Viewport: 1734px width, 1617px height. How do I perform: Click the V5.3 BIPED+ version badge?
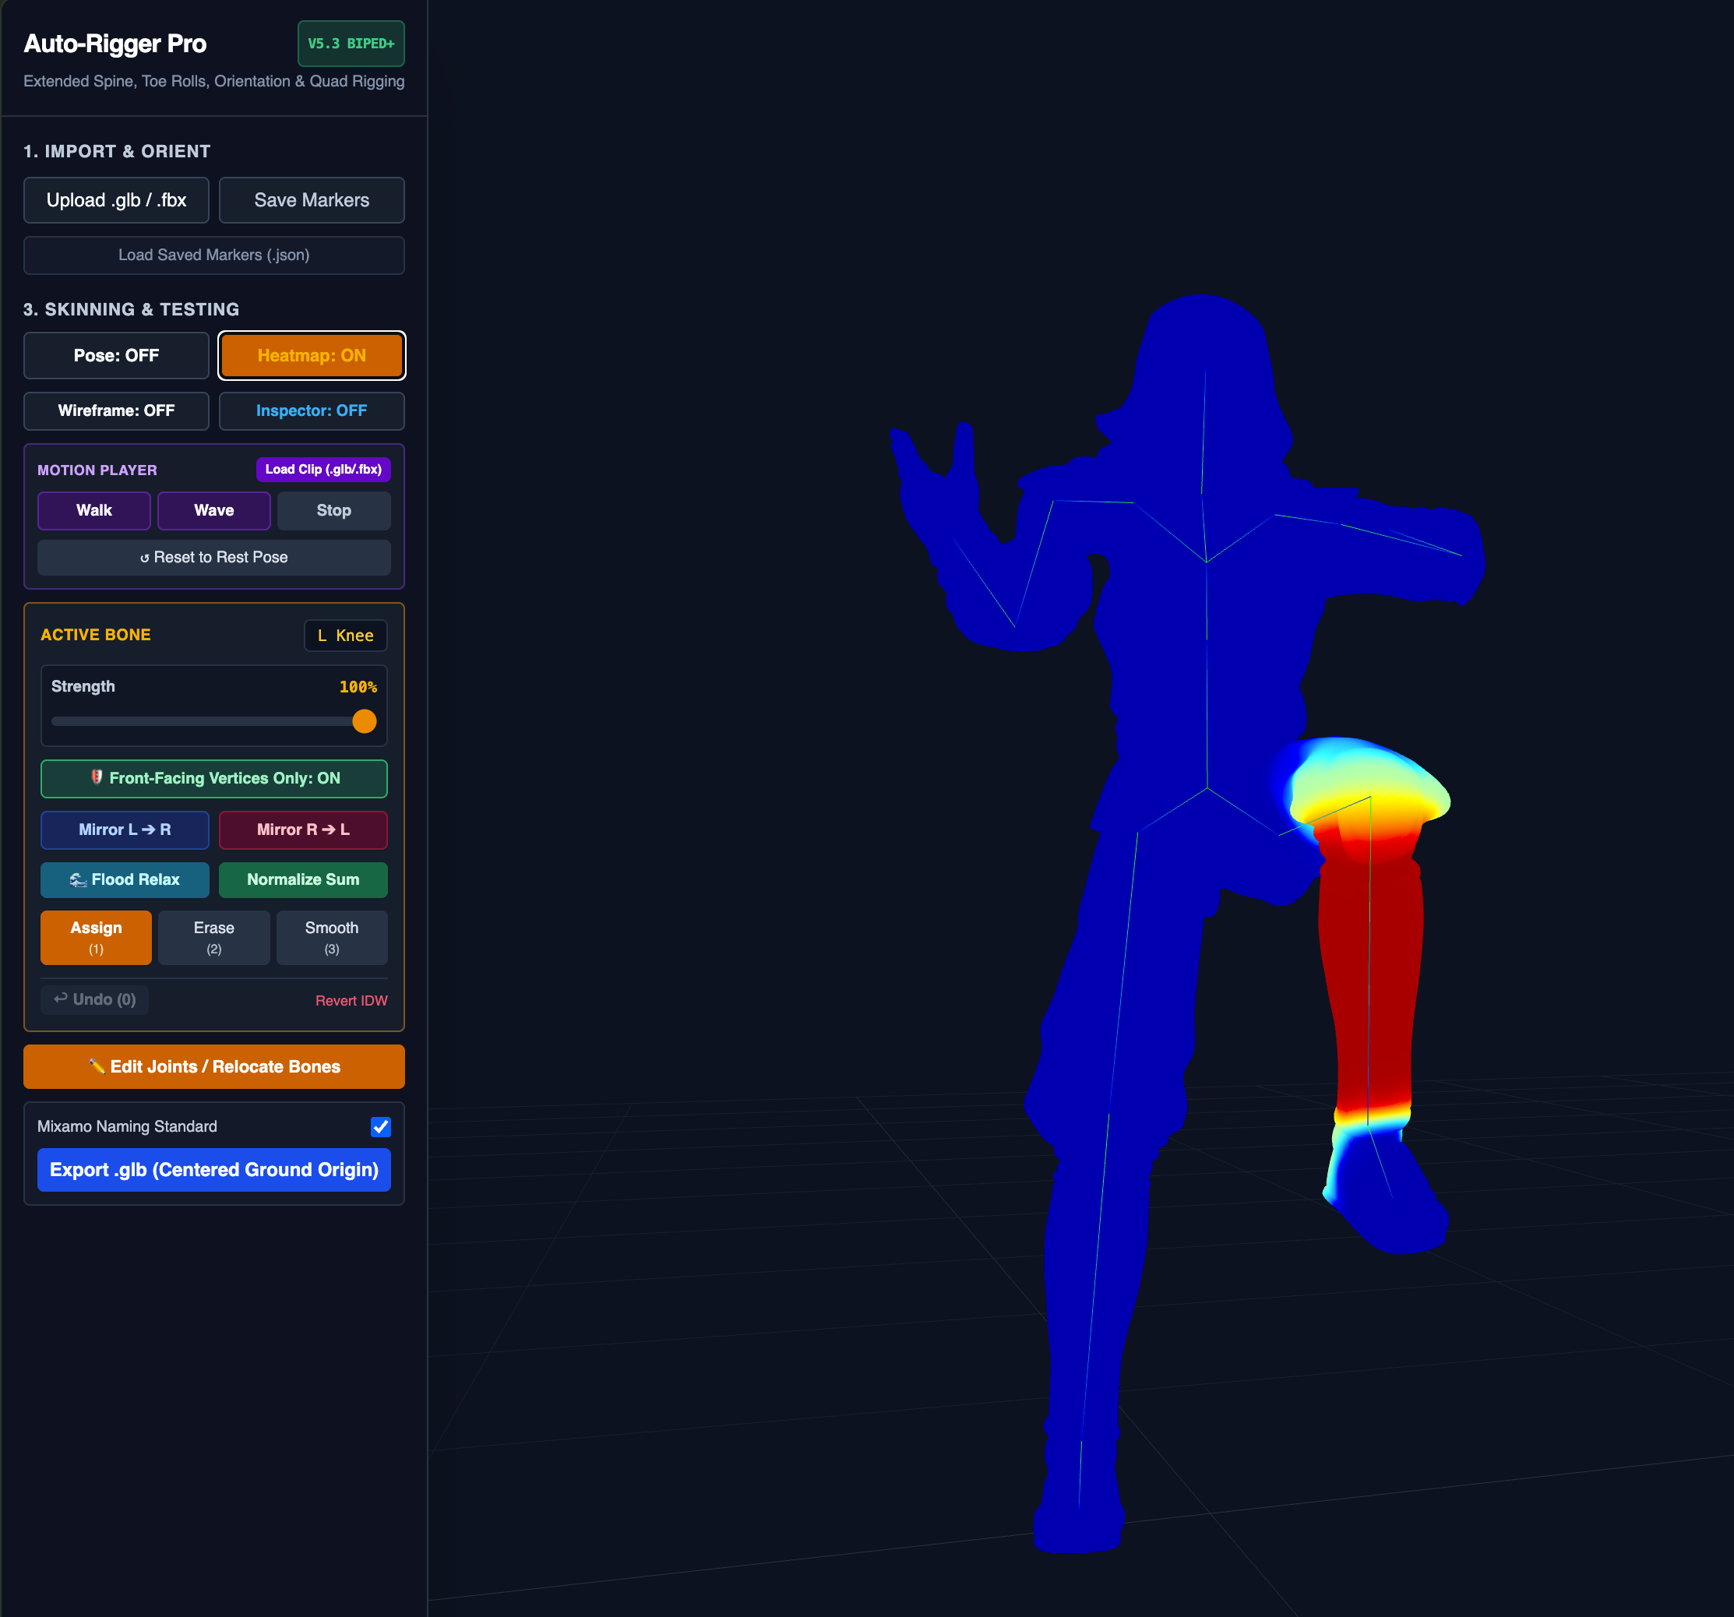[351, 44]
